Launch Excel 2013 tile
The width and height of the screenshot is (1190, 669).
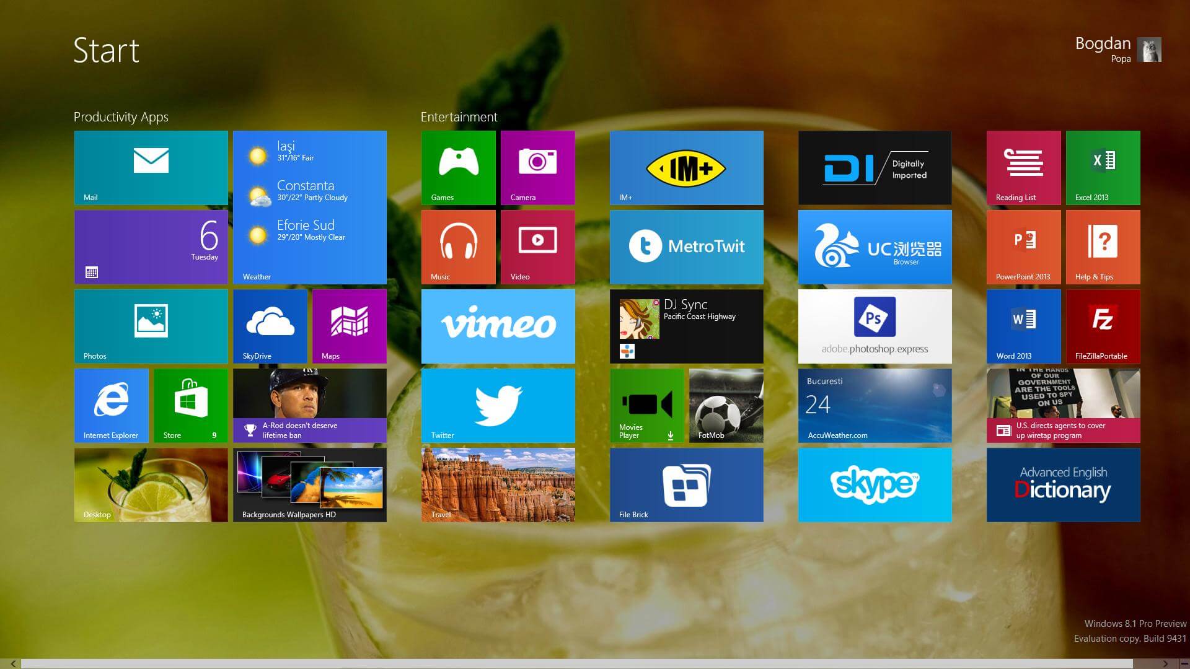(x=1103, y=168)
